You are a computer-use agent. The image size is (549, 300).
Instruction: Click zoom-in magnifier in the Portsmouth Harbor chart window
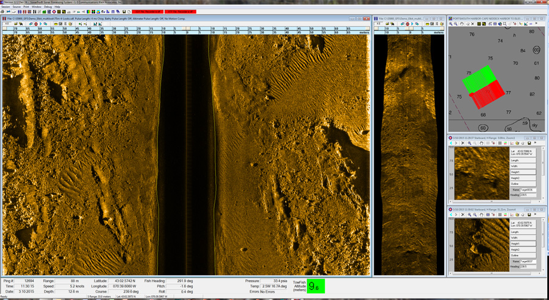[451, 24]
